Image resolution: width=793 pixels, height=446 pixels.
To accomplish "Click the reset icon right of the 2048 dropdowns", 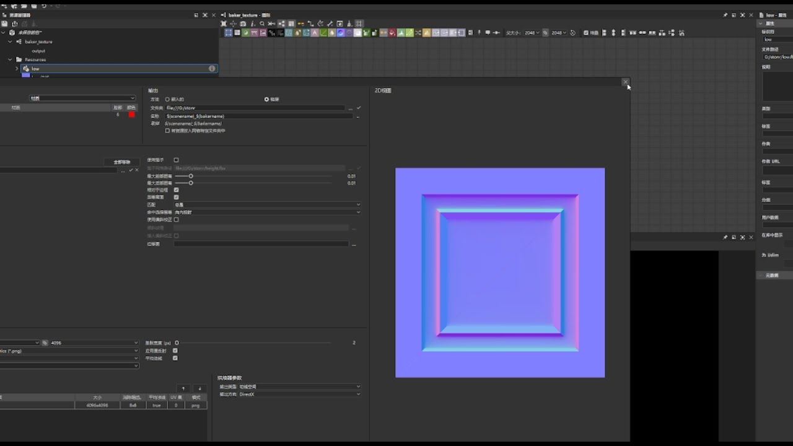I will [572, 33].
